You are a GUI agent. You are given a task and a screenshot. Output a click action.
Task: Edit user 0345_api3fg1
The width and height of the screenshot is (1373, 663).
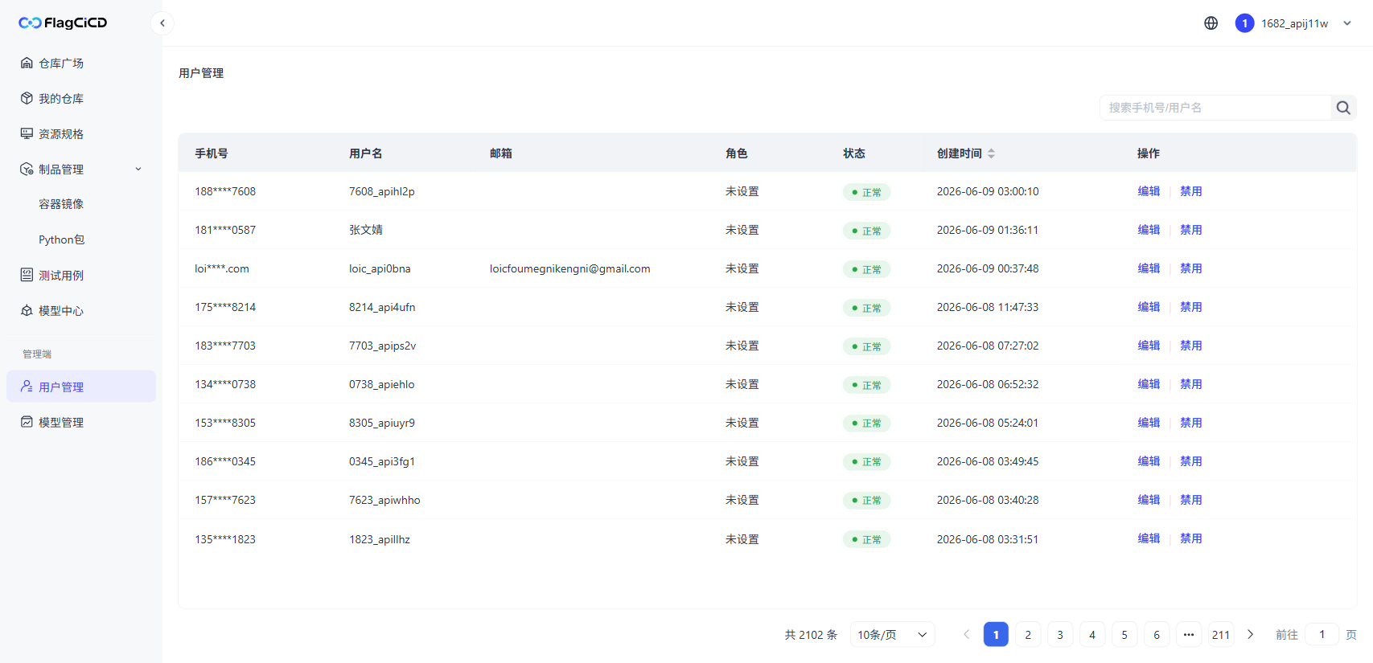(x=1149, y=461)
